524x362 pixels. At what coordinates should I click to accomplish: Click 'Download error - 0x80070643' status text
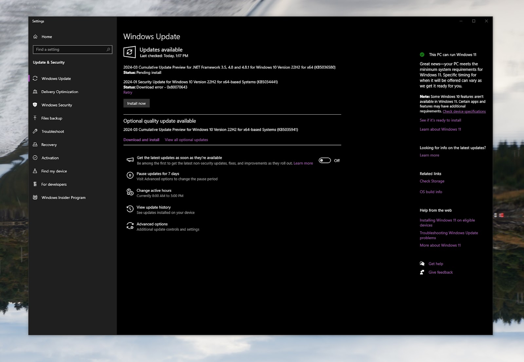coord(162,87)
